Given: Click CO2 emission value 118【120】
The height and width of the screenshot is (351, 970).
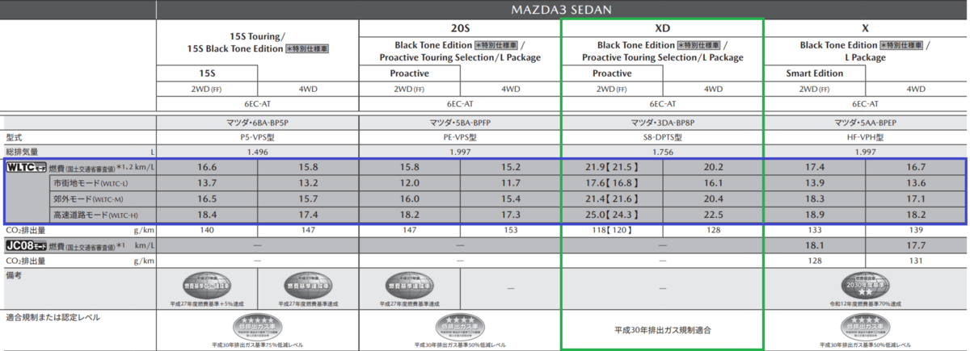Looking at the screenshot, I should click(x=612, y=230).
